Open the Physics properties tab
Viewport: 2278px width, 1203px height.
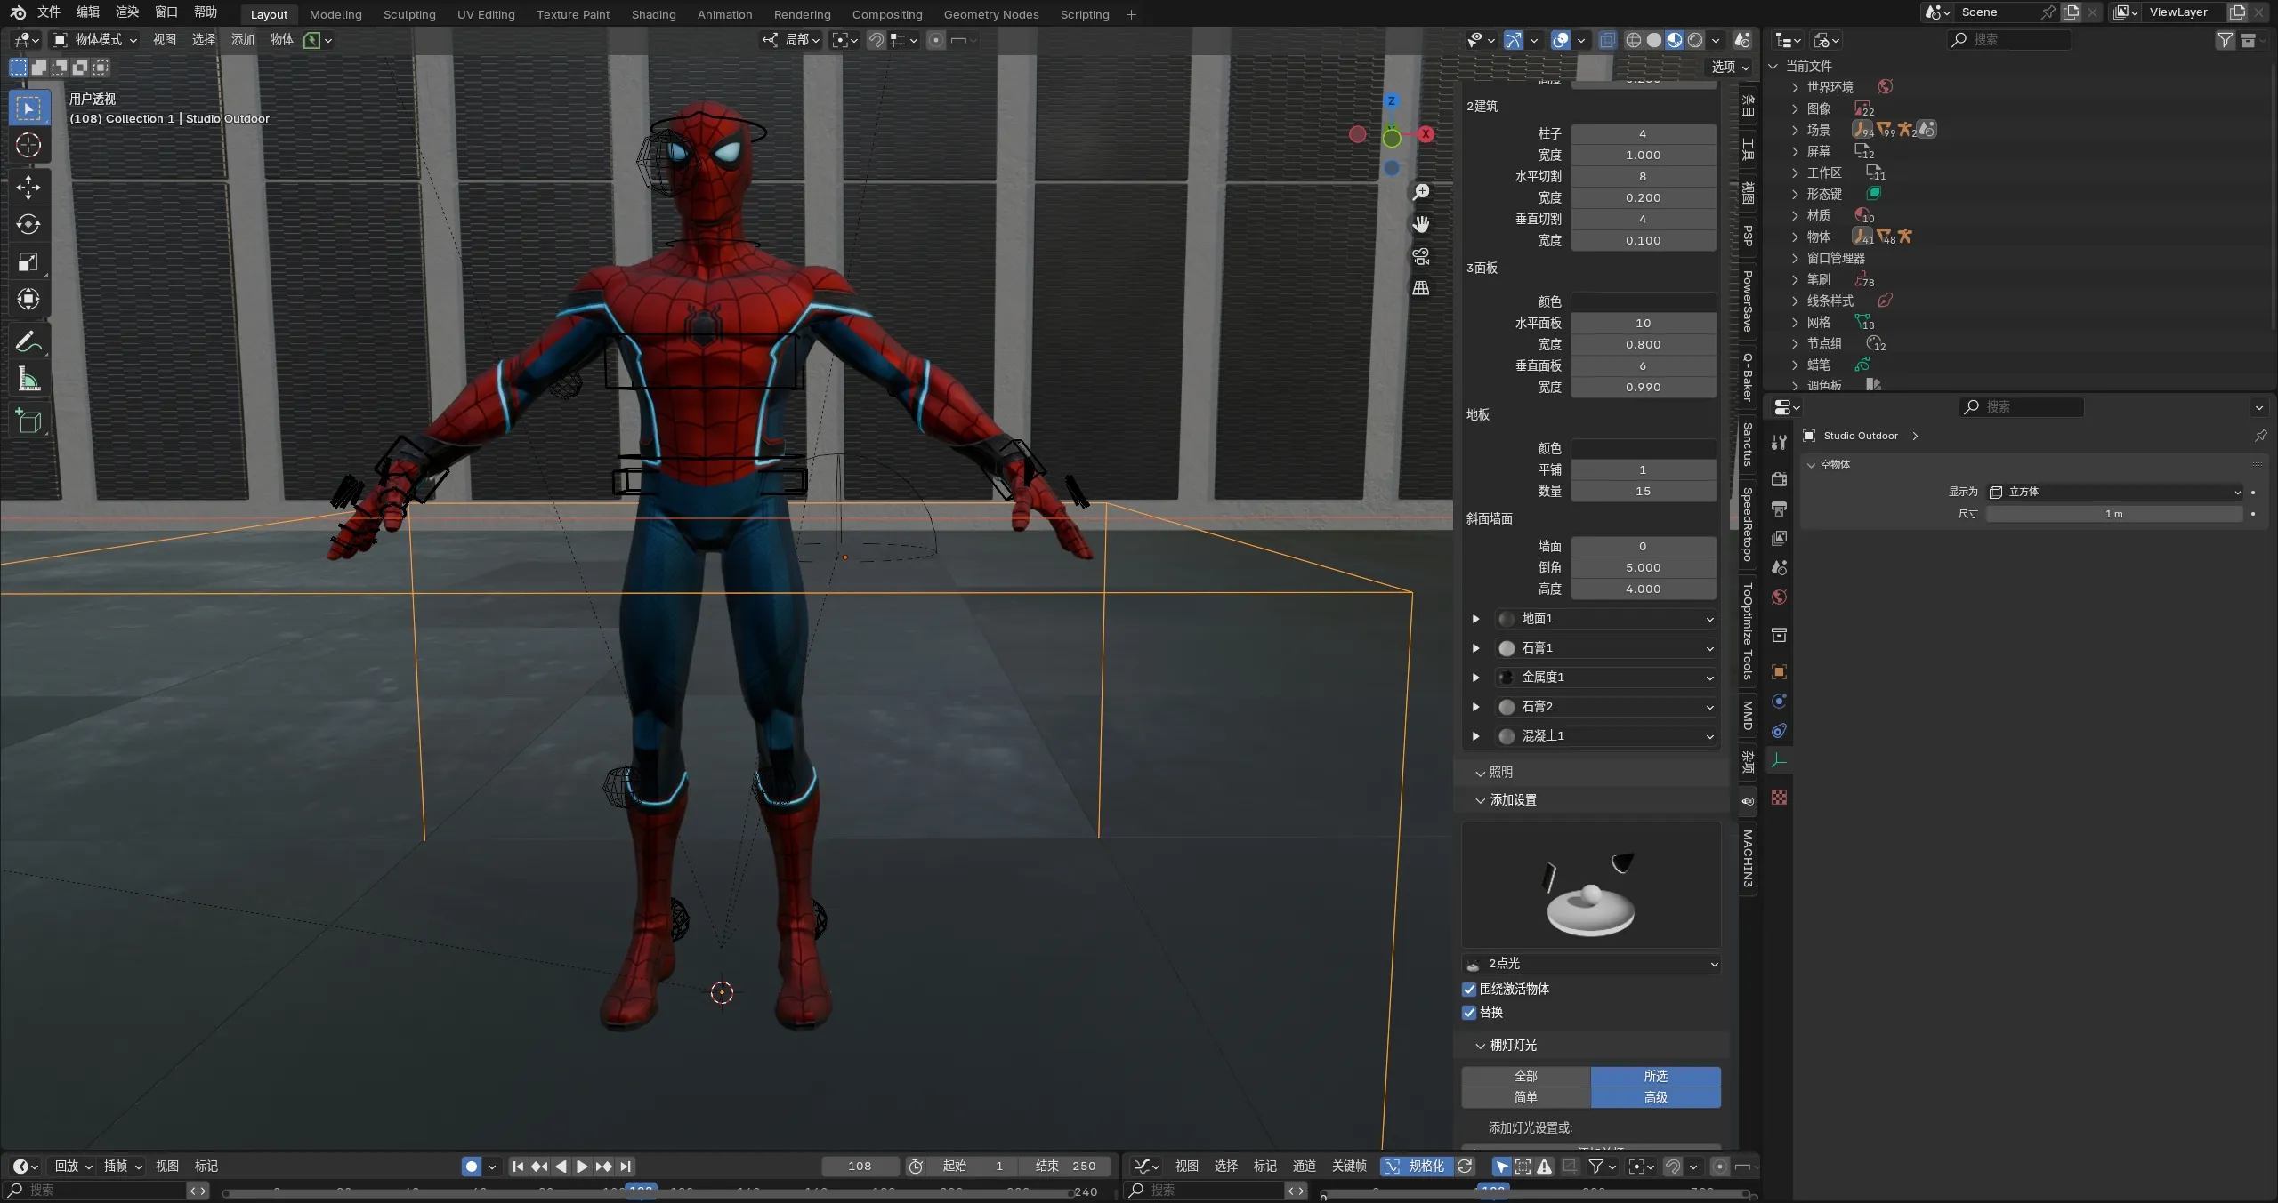click(x=1779, y=701)
